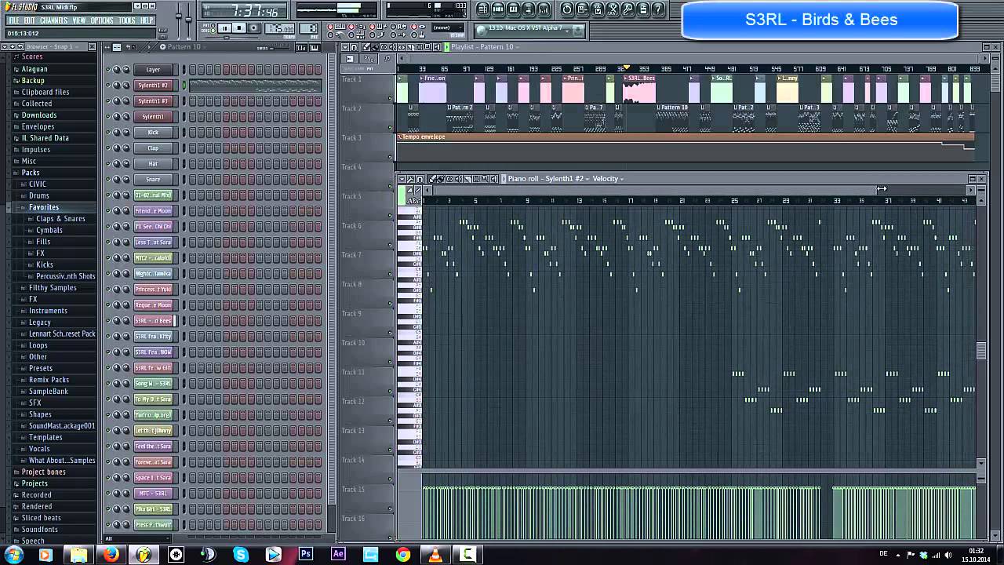Open the EDIT menu

pyautogui.click(x=29, y=20)
